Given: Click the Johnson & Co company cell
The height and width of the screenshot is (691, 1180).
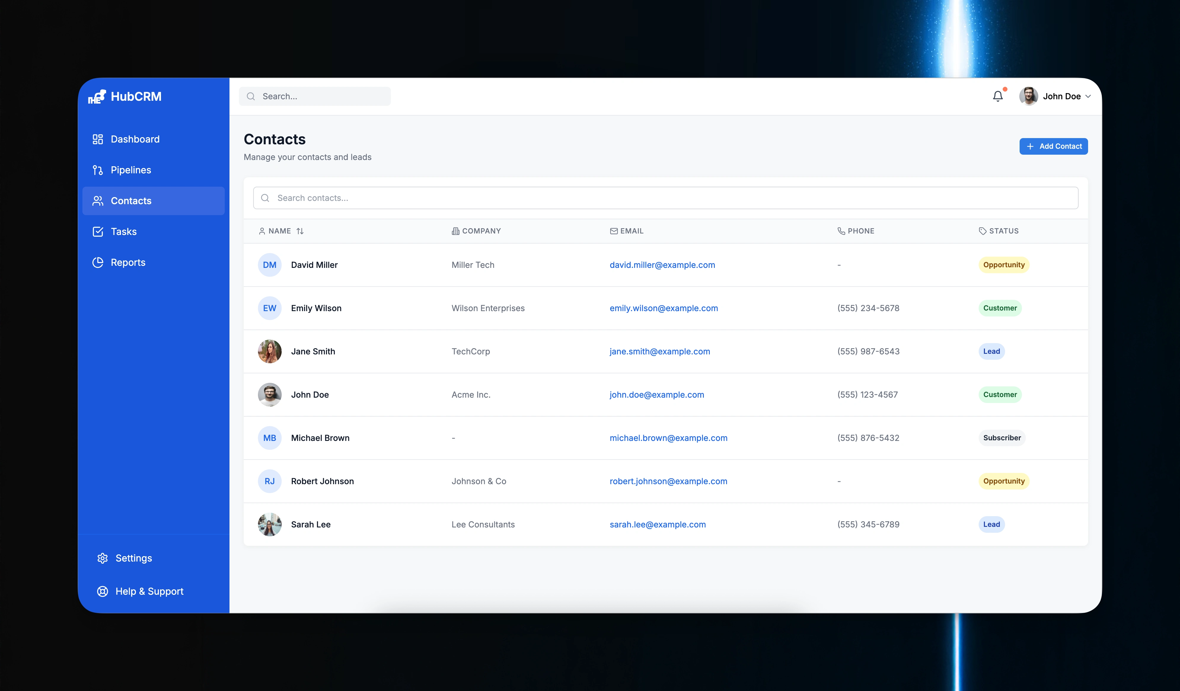Looking at the screenshot, I should 479,482.
